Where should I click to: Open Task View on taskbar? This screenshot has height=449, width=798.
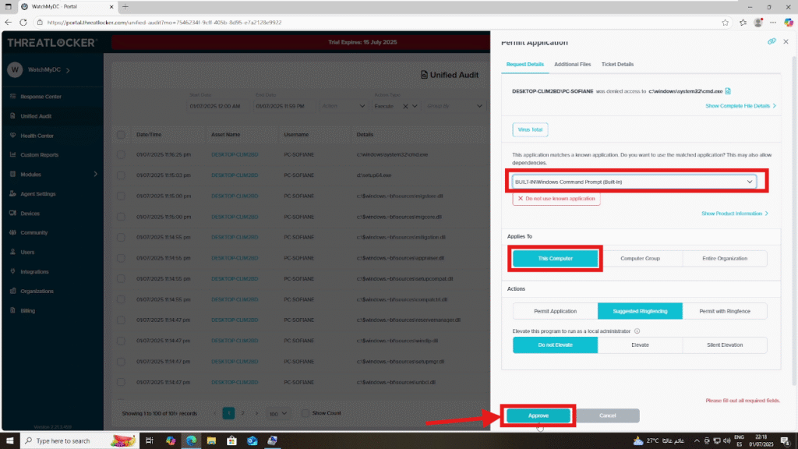149,441
